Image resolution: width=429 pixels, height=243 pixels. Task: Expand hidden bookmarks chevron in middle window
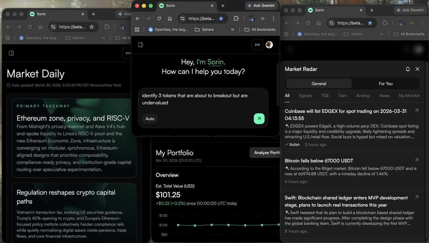click(x=233, y=29)
